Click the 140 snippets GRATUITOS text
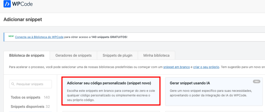This screenshot has height=112, width=265. (x=109, y=37)
